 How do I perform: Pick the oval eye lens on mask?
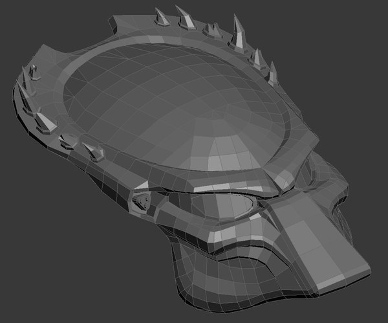[x=222, y=206]
